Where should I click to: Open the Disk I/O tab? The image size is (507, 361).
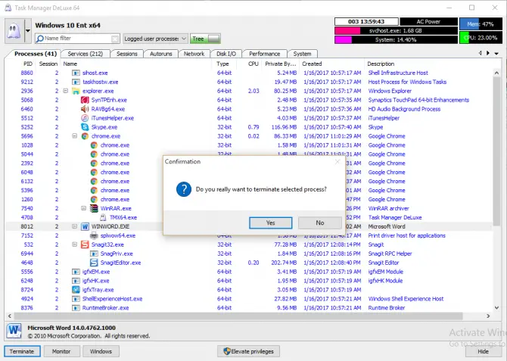(x=226, y=54)
